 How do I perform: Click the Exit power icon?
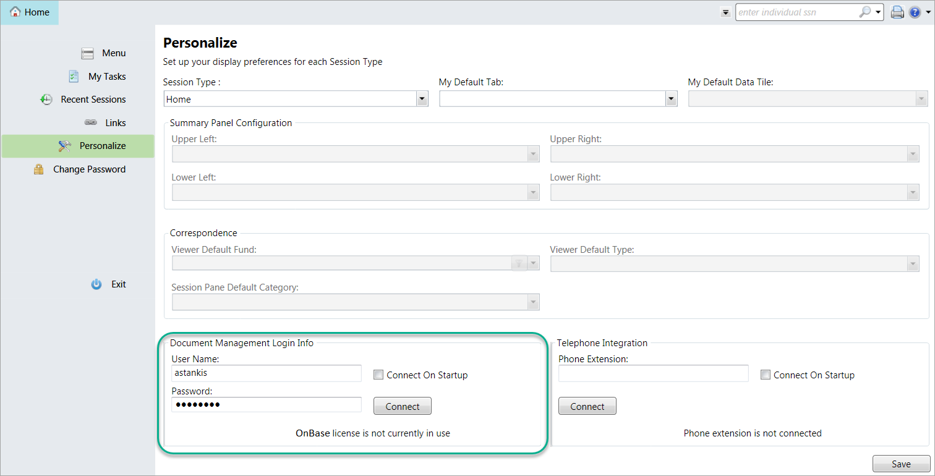pos(96,284)
